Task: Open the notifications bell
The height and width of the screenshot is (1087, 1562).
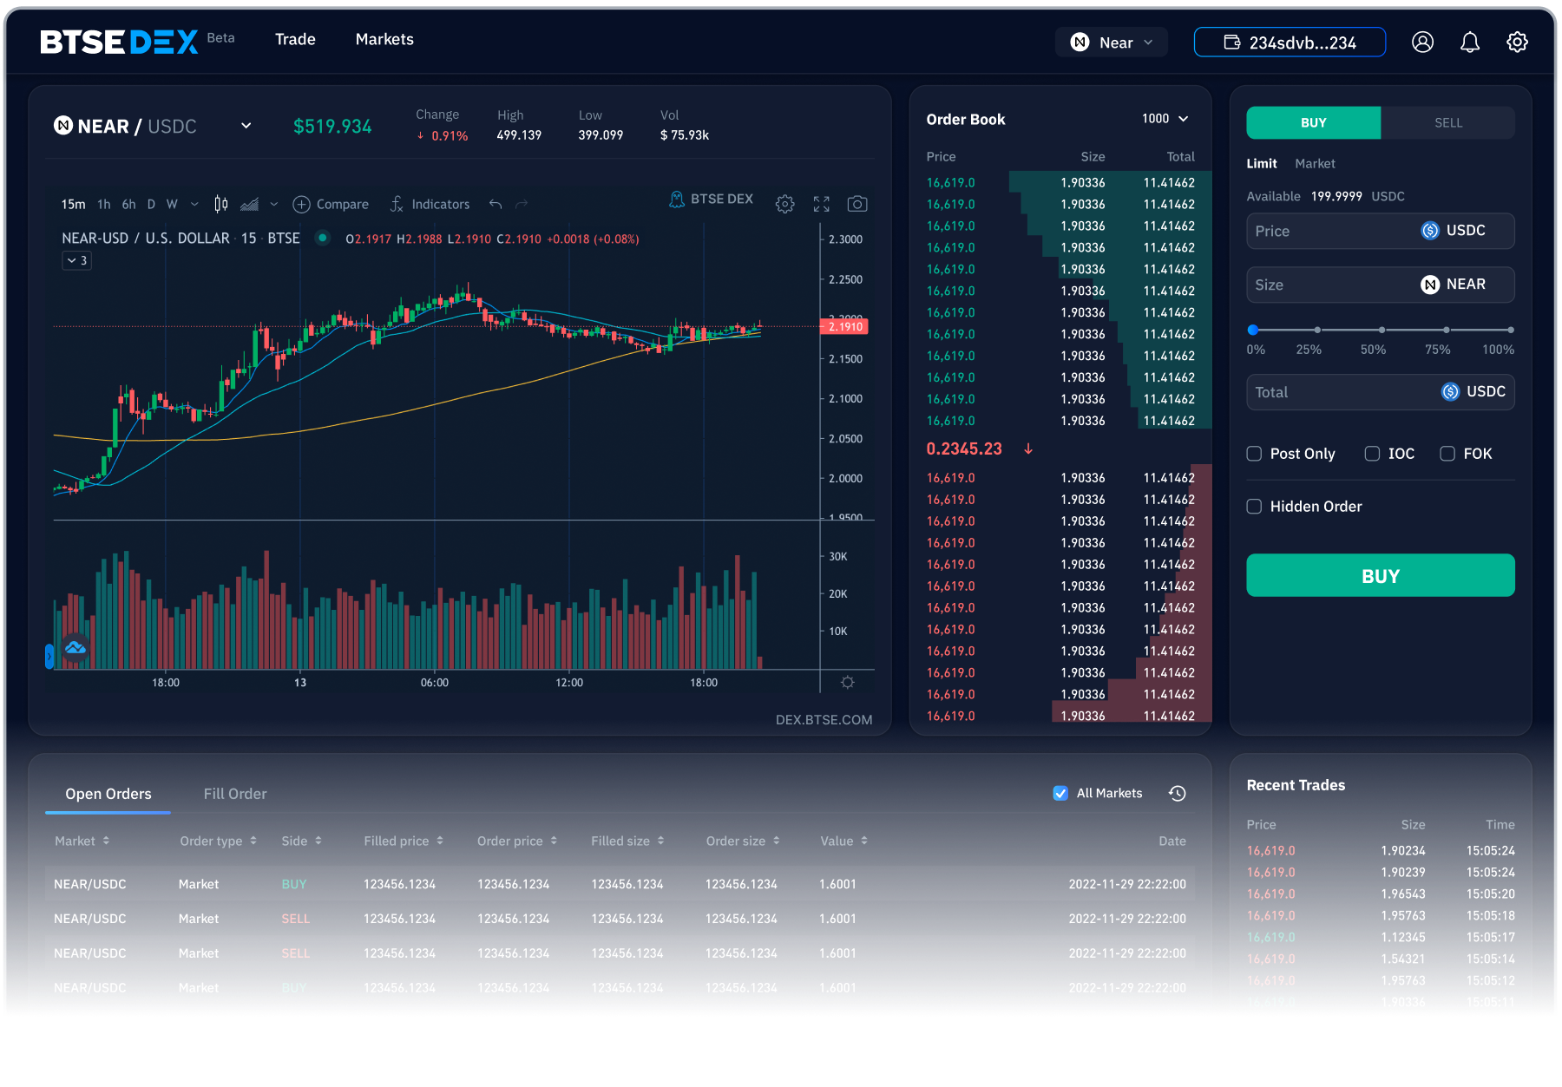Action: click(x=1470, y=42)
